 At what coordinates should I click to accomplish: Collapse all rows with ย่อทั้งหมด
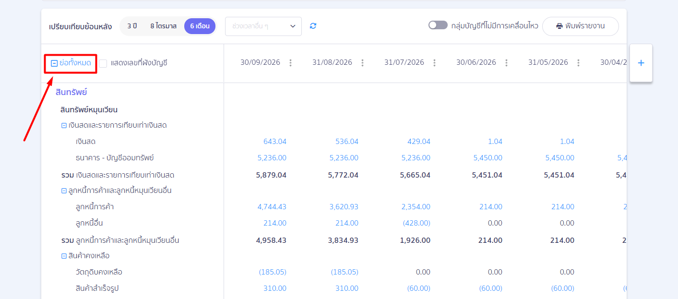(x=71, y=63)
